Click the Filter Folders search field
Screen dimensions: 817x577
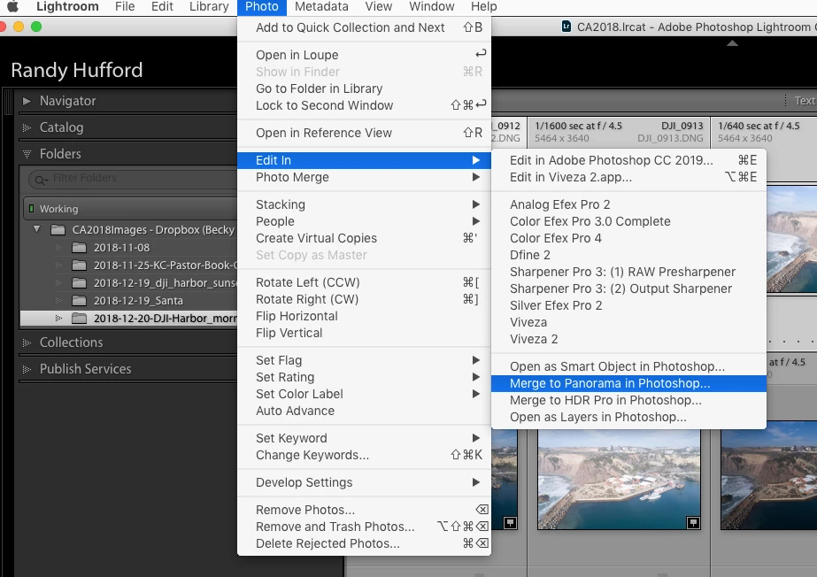tap(133, 179)
